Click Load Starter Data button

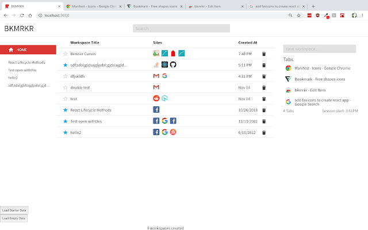(x=14, y=210)
